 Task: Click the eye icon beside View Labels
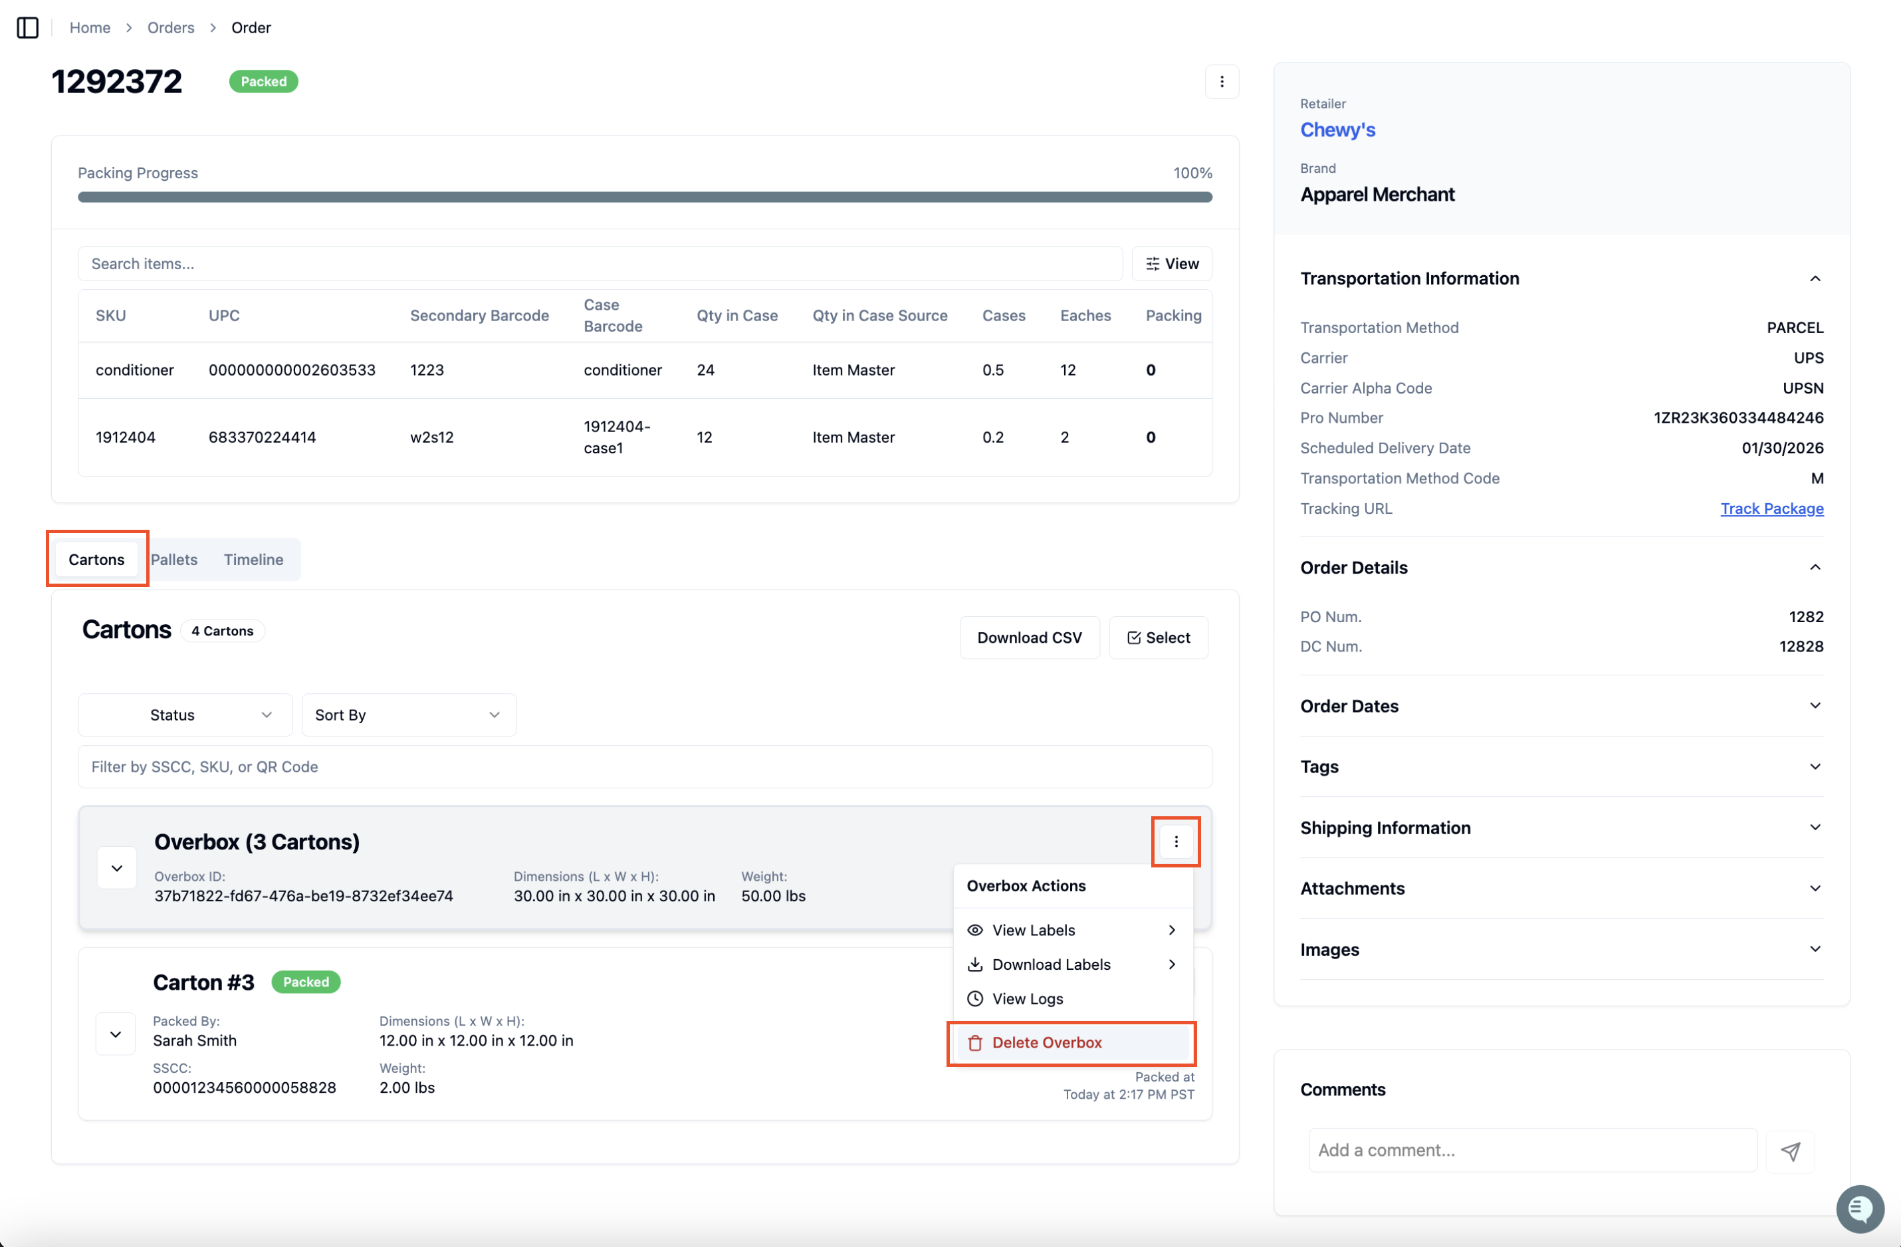click(x=974, y=930)
